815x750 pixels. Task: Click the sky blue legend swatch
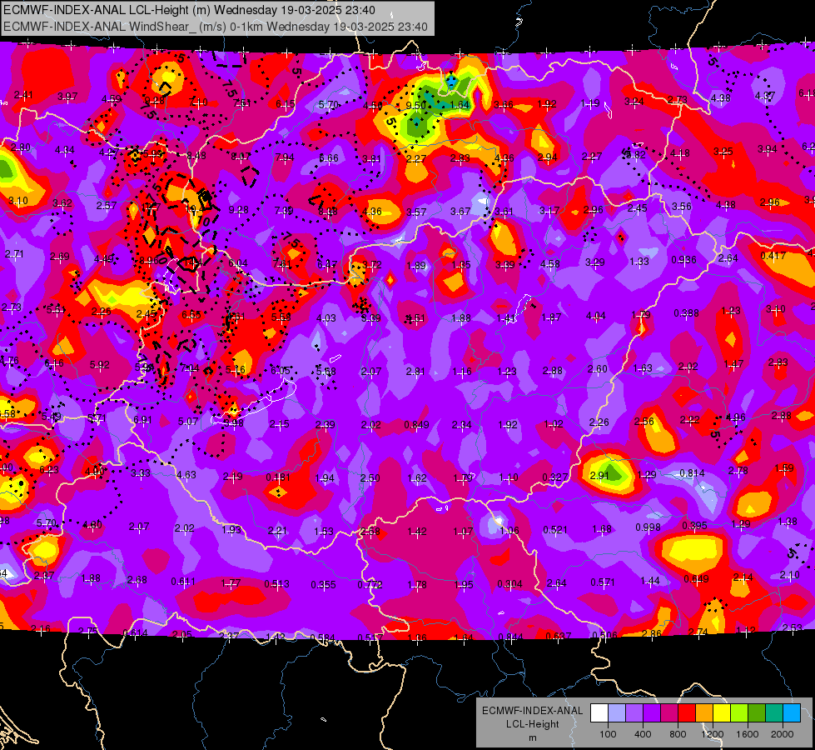(792, 713)
